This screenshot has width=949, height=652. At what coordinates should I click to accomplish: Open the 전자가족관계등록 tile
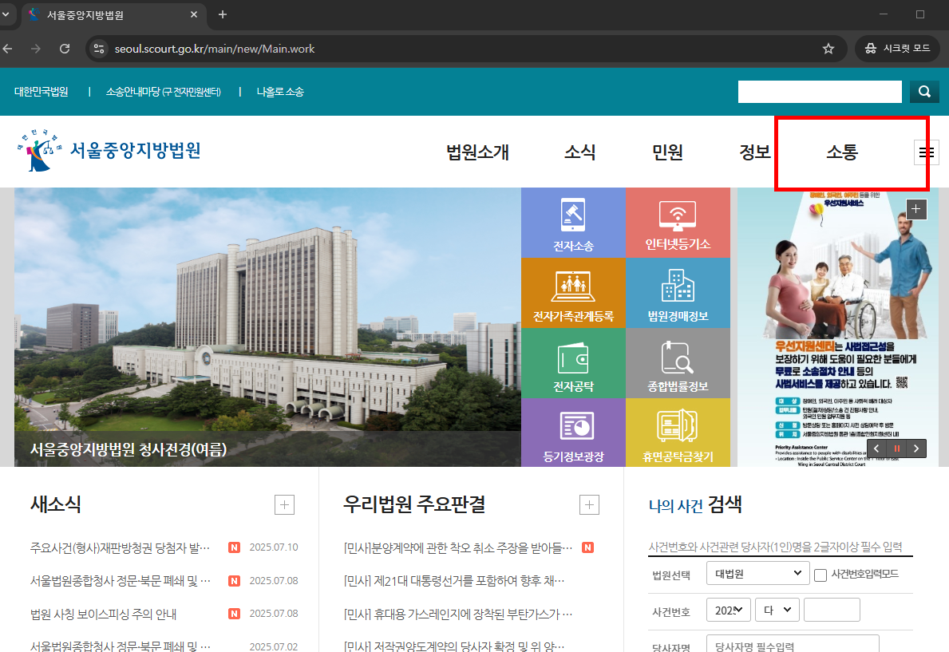(572, 293)
